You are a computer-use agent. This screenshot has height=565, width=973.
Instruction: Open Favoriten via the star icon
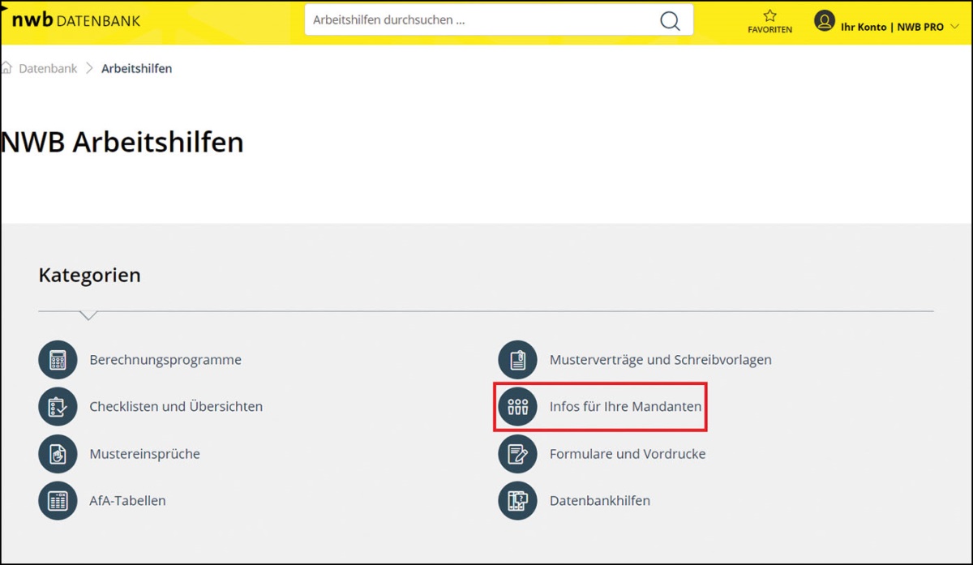(x=769, y=16)
